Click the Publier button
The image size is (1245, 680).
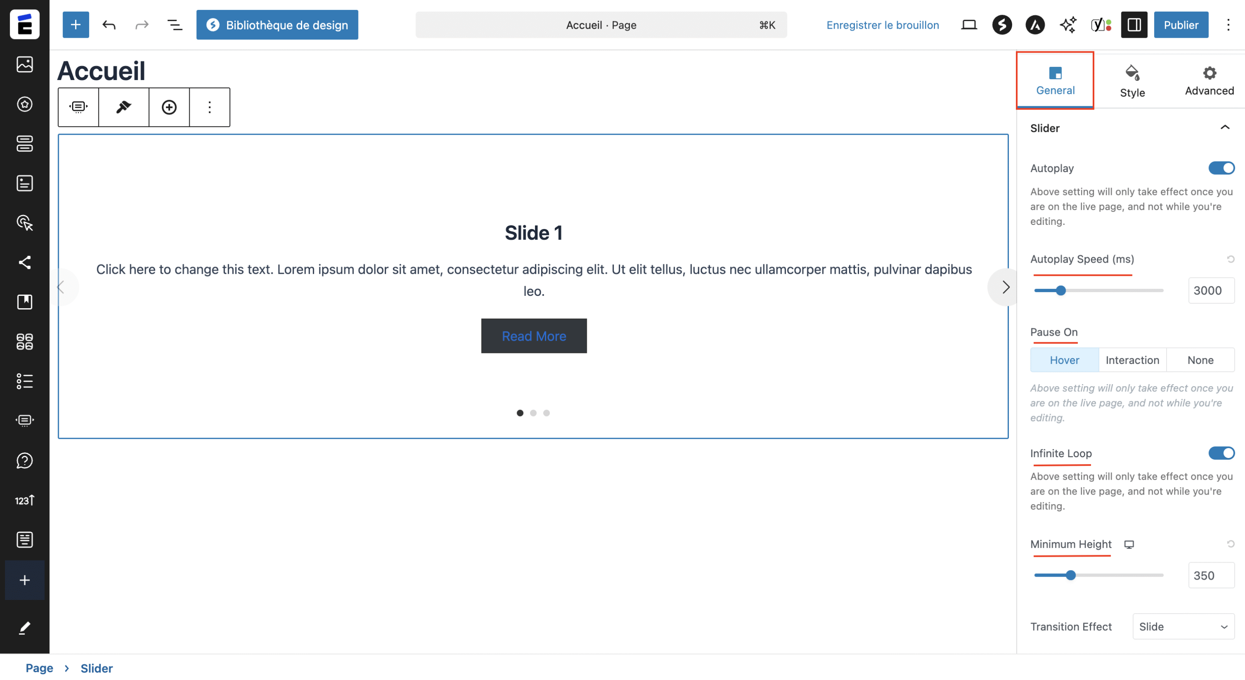point(1181,24)
